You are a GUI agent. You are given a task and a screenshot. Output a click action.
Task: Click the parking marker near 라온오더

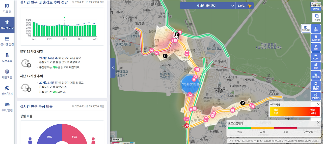[165, 56]
